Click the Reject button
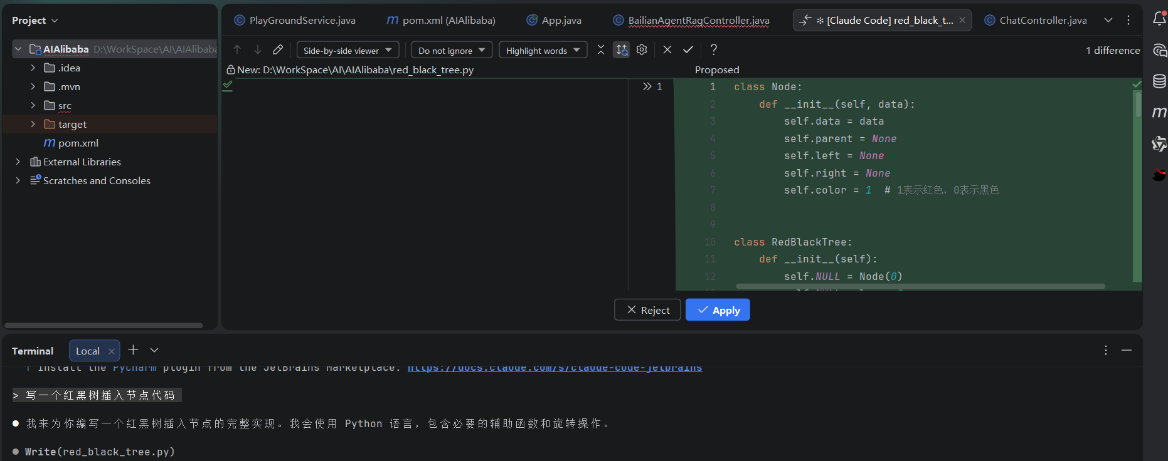The image size is (1168, 461). 647,310
